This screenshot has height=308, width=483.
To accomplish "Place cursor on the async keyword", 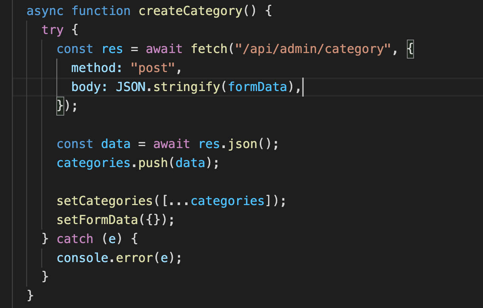I will tap(45, 11).
